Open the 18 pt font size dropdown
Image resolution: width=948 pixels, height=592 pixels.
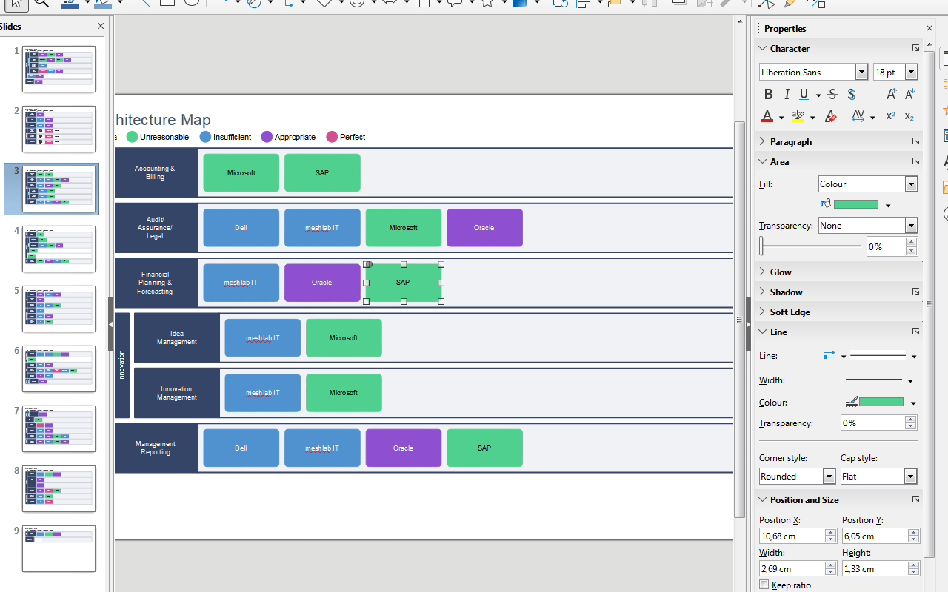[x=911, y=72]
